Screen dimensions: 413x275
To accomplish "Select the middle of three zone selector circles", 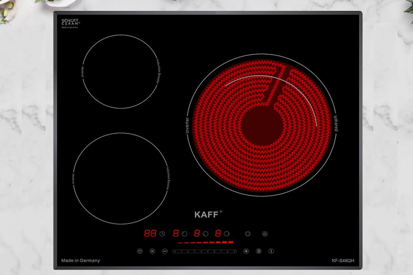I will click(205, 234).
